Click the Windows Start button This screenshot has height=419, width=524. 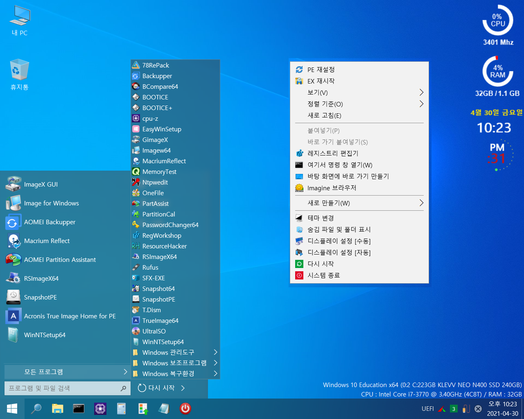pos(12,409)
